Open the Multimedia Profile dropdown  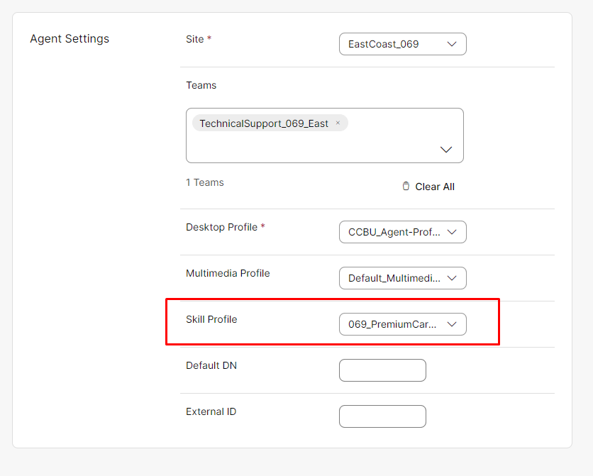[402, 278]
